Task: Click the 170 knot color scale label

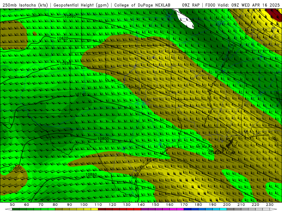Action: tap(184, 205)
